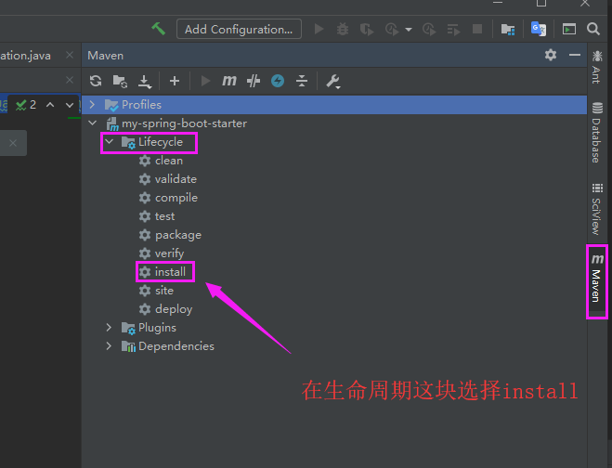The width and height of the screenshot is (612, 468).
Task: Click Run with Coverage icon
Action: (x=367, y=30)
